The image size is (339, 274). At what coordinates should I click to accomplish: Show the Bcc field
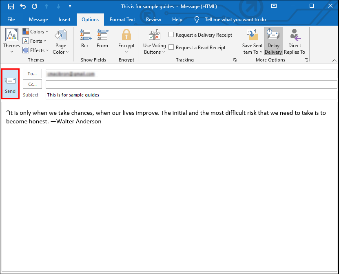[85, 39]
